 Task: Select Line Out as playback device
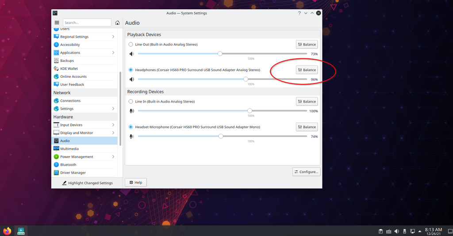point(131,45)
